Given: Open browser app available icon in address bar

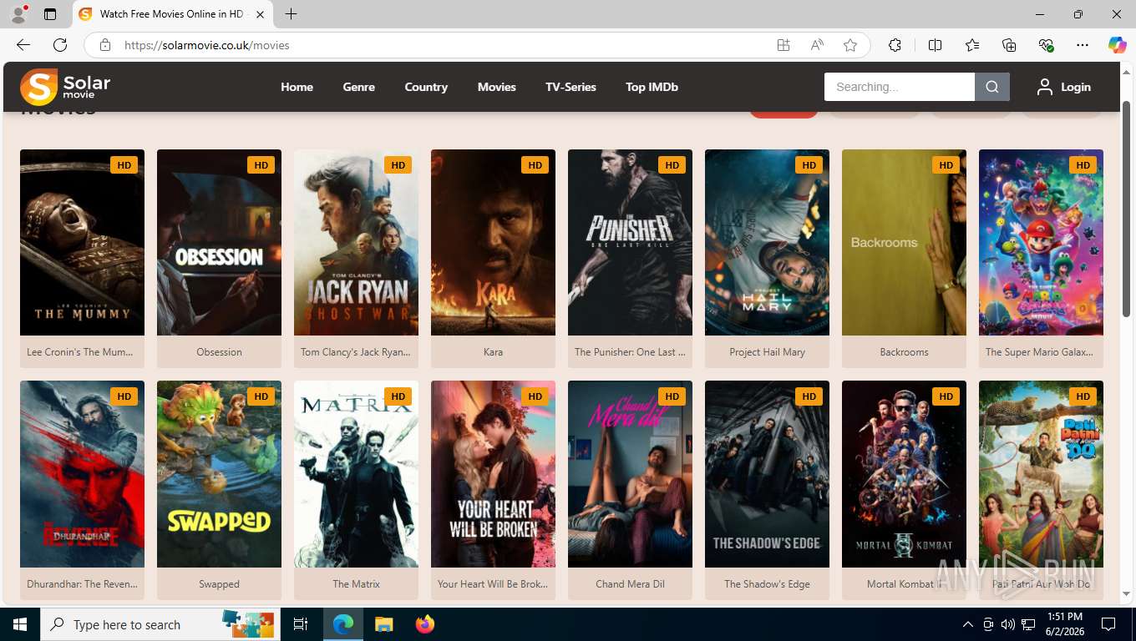Looking at the screenshot, I should pyautogui.click(x=784, y=45).
